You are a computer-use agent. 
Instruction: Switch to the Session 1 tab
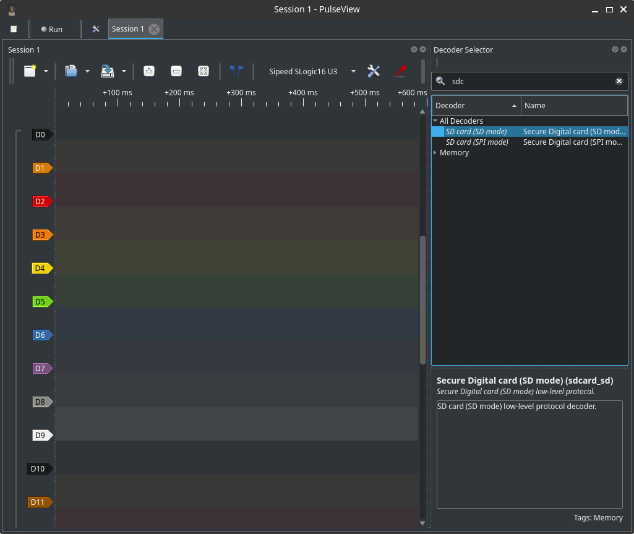tap(128, 29)
